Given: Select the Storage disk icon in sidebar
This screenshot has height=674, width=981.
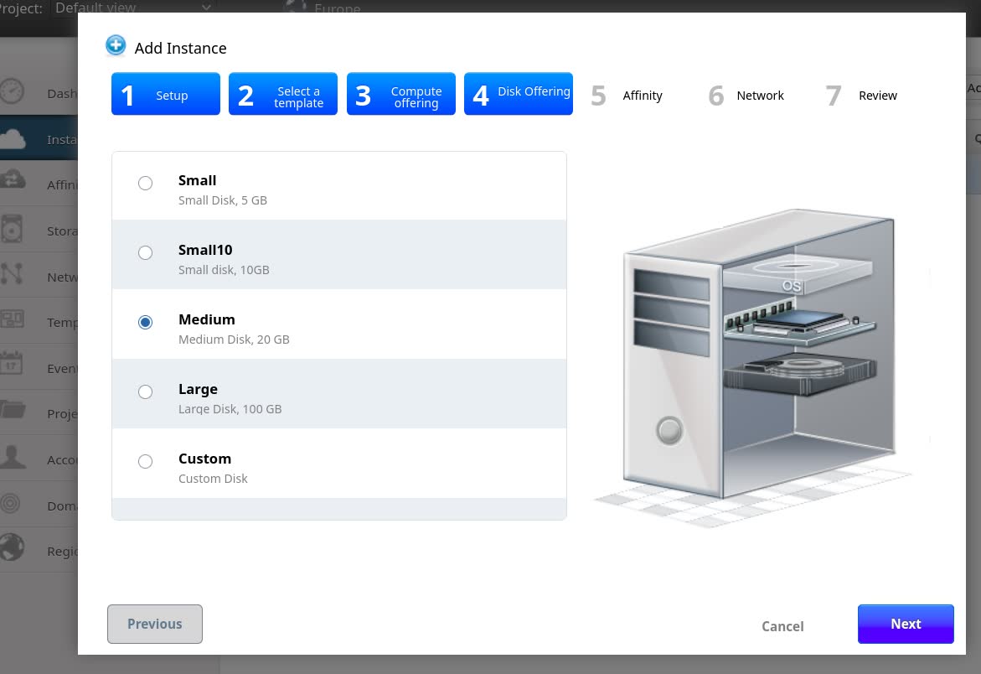Looking at the screenshot, I should [x=12, y=230].
